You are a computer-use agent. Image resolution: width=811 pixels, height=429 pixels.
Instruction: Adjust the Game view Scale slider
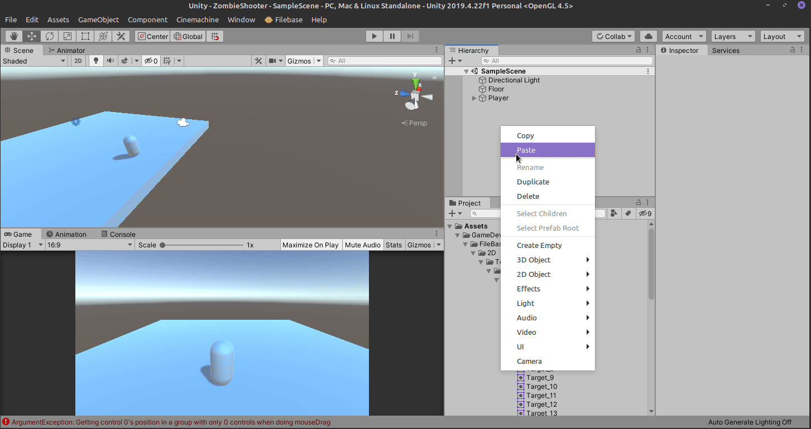click(202, 245)
